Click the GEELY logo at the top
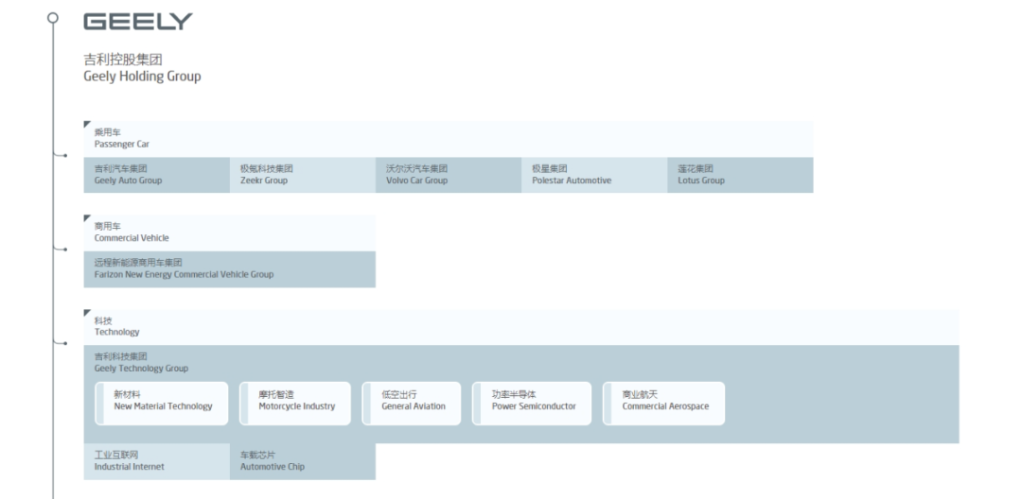The height and width of the screenshot is (499, 1022). [138, 22]
